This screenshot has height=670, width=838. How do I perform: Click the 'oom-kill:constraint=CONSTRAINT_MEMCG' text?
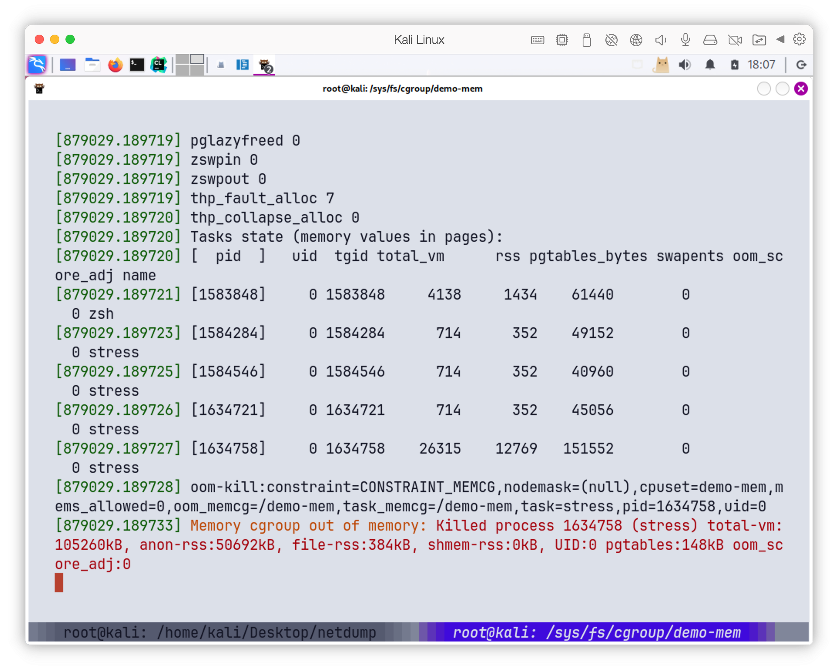tap(342, 487)
